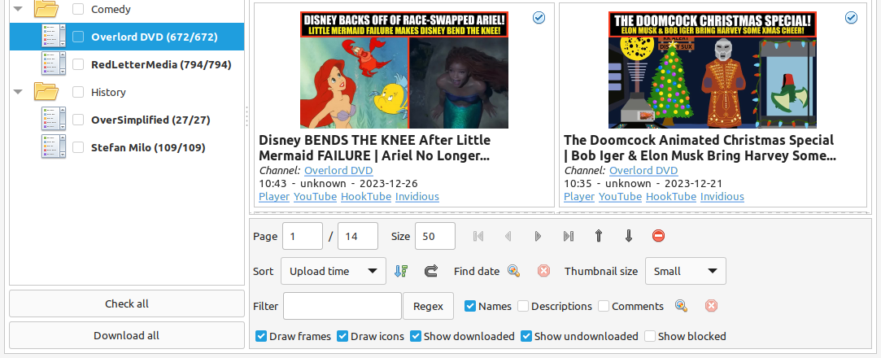Click the History folder icon
This screenshot has height=358, width=881.
click(46, 92)
